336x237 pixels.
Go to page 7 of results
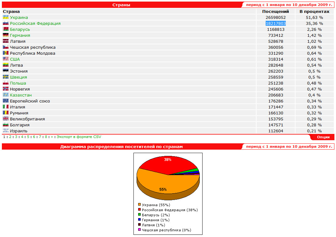(40, 137)
